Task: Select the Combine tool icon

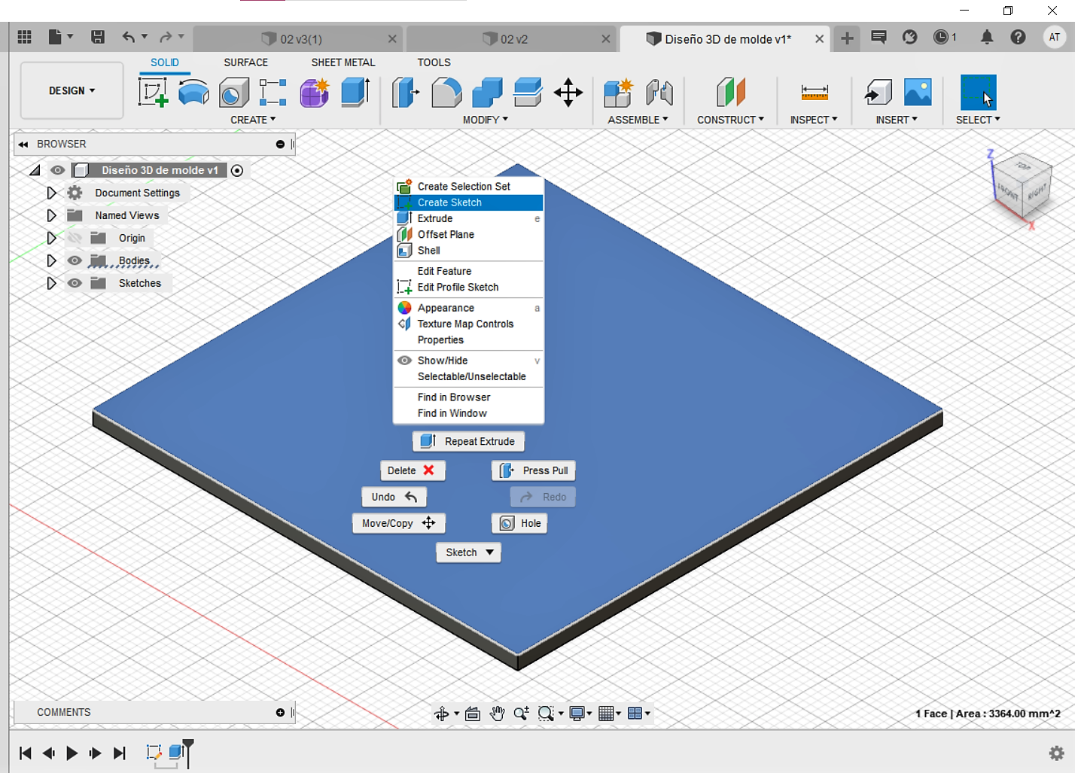Action: click(487, 93)
